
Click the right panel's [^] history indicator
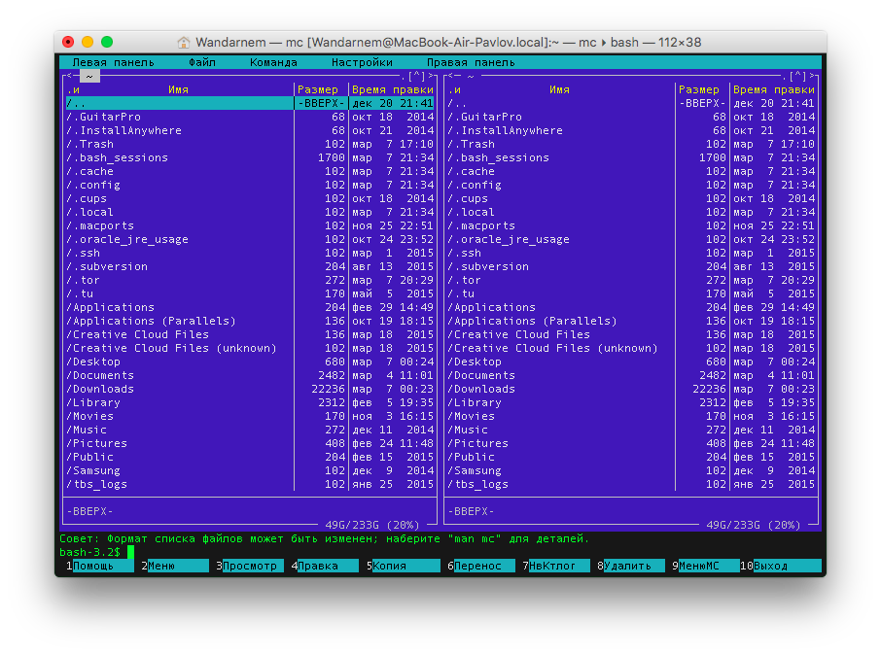click(x=798, y=76)
